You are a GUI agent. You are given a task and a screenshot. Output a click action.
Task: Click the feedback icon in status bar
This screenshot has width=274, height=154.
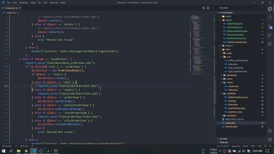coord(265,146)
